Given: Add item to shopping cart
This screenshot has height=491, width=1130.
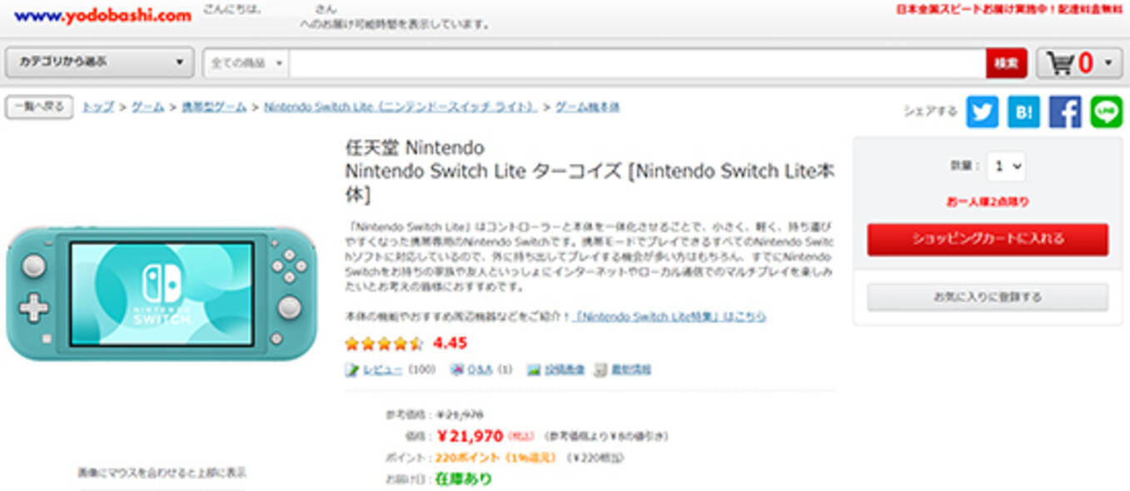Looking at the screenshot, I should point(987,240).
